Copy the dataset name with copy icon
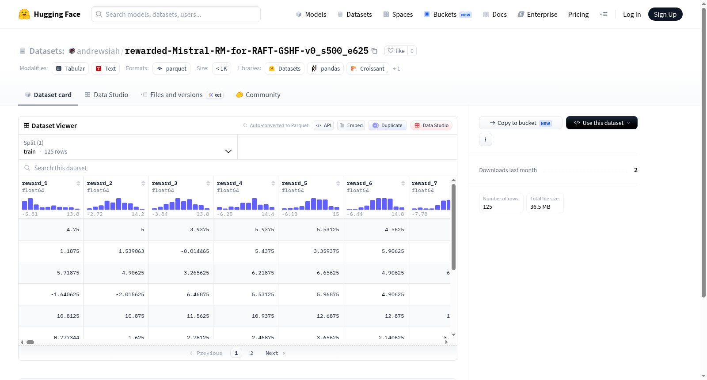This screenshot has height=380, width=707. 374,51
